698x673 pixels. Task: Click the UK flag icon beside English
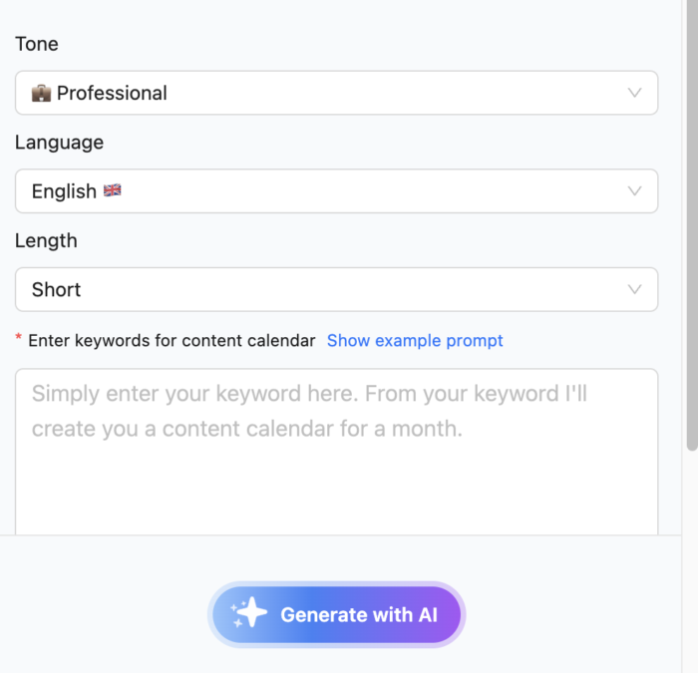[112, 190]
